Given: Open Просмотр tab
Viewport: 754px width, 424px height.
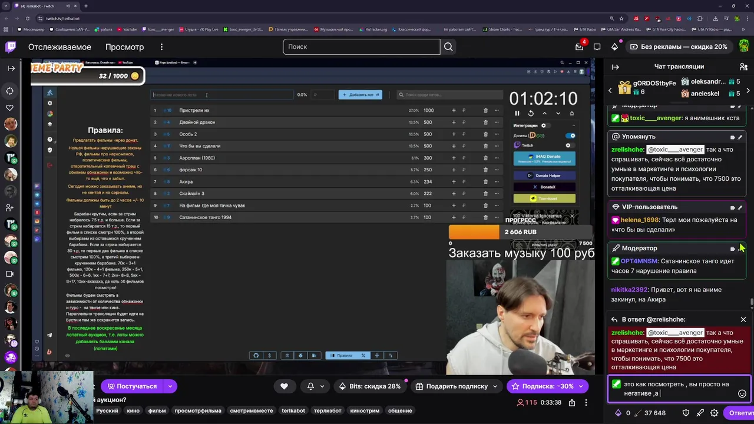Looking at the screenshot, I should (124, 47).
